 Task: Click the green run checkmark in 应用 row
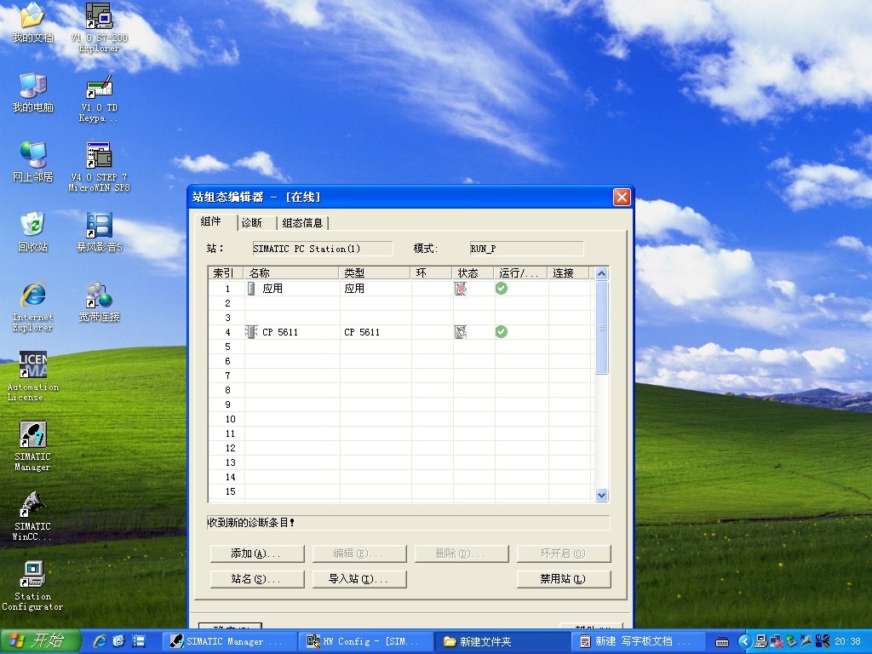pyautogui.click(x=501, y=288)
